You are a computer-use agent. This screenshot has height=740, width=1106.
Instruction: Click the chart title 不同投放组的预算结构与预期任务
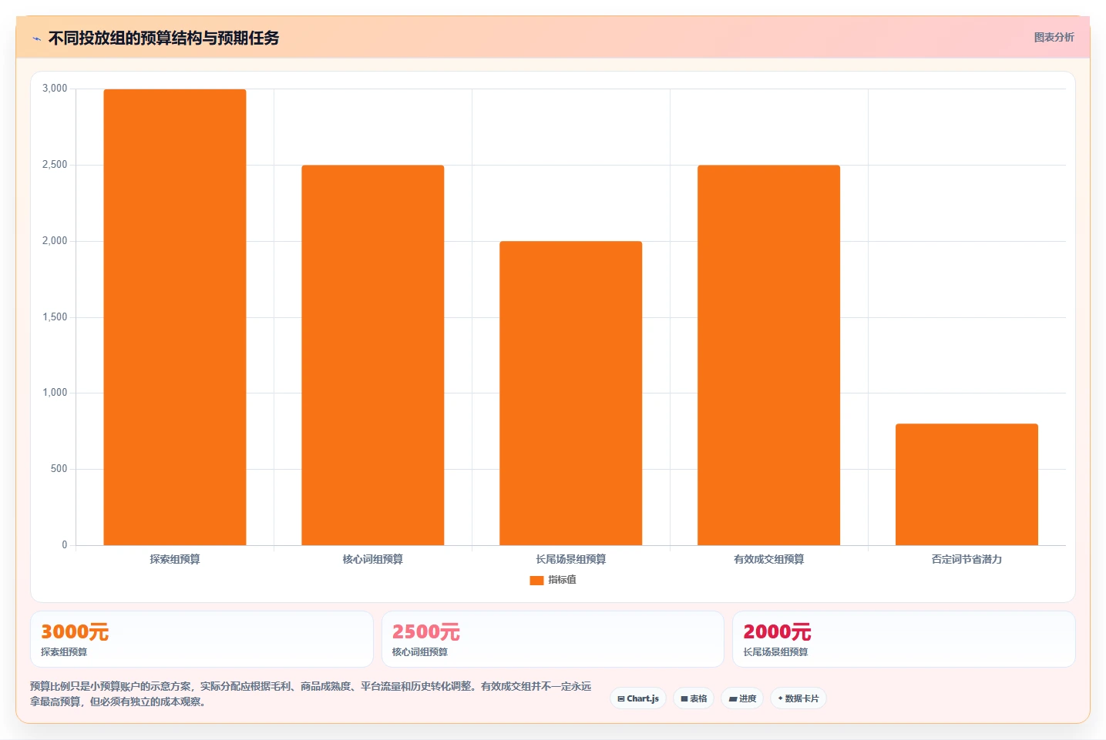163,38
